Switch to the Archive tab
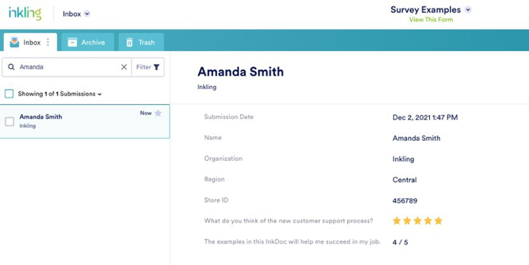The image size is (529, 265). [x=87, y=43]
